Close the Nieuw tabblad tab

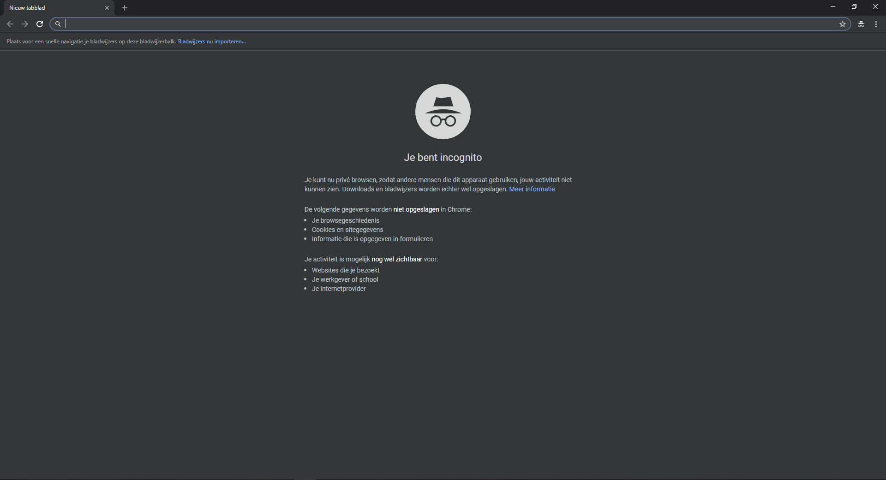click(x=107, y=8)
